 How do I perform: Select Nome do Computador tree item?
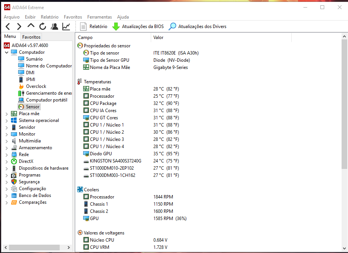(x=49, y=66)
